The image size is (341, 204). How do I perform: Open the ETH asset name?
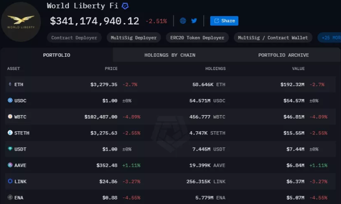(x=19, y=84)
